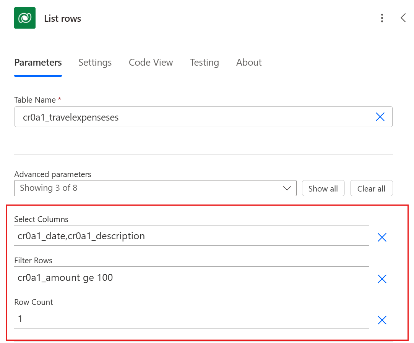Switch to the Settings tab
The image size is (414, 343).
point(95,62)
